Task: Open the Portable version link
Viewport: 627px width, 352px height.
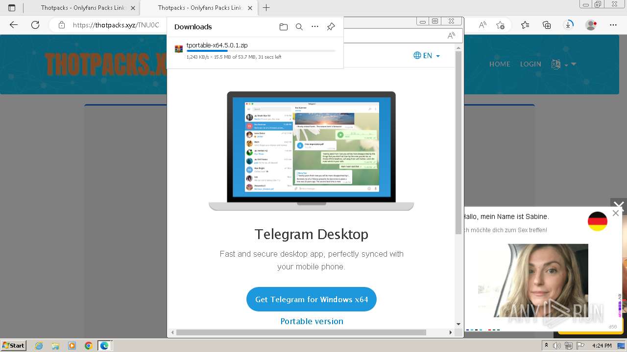Action: [312, 321]
